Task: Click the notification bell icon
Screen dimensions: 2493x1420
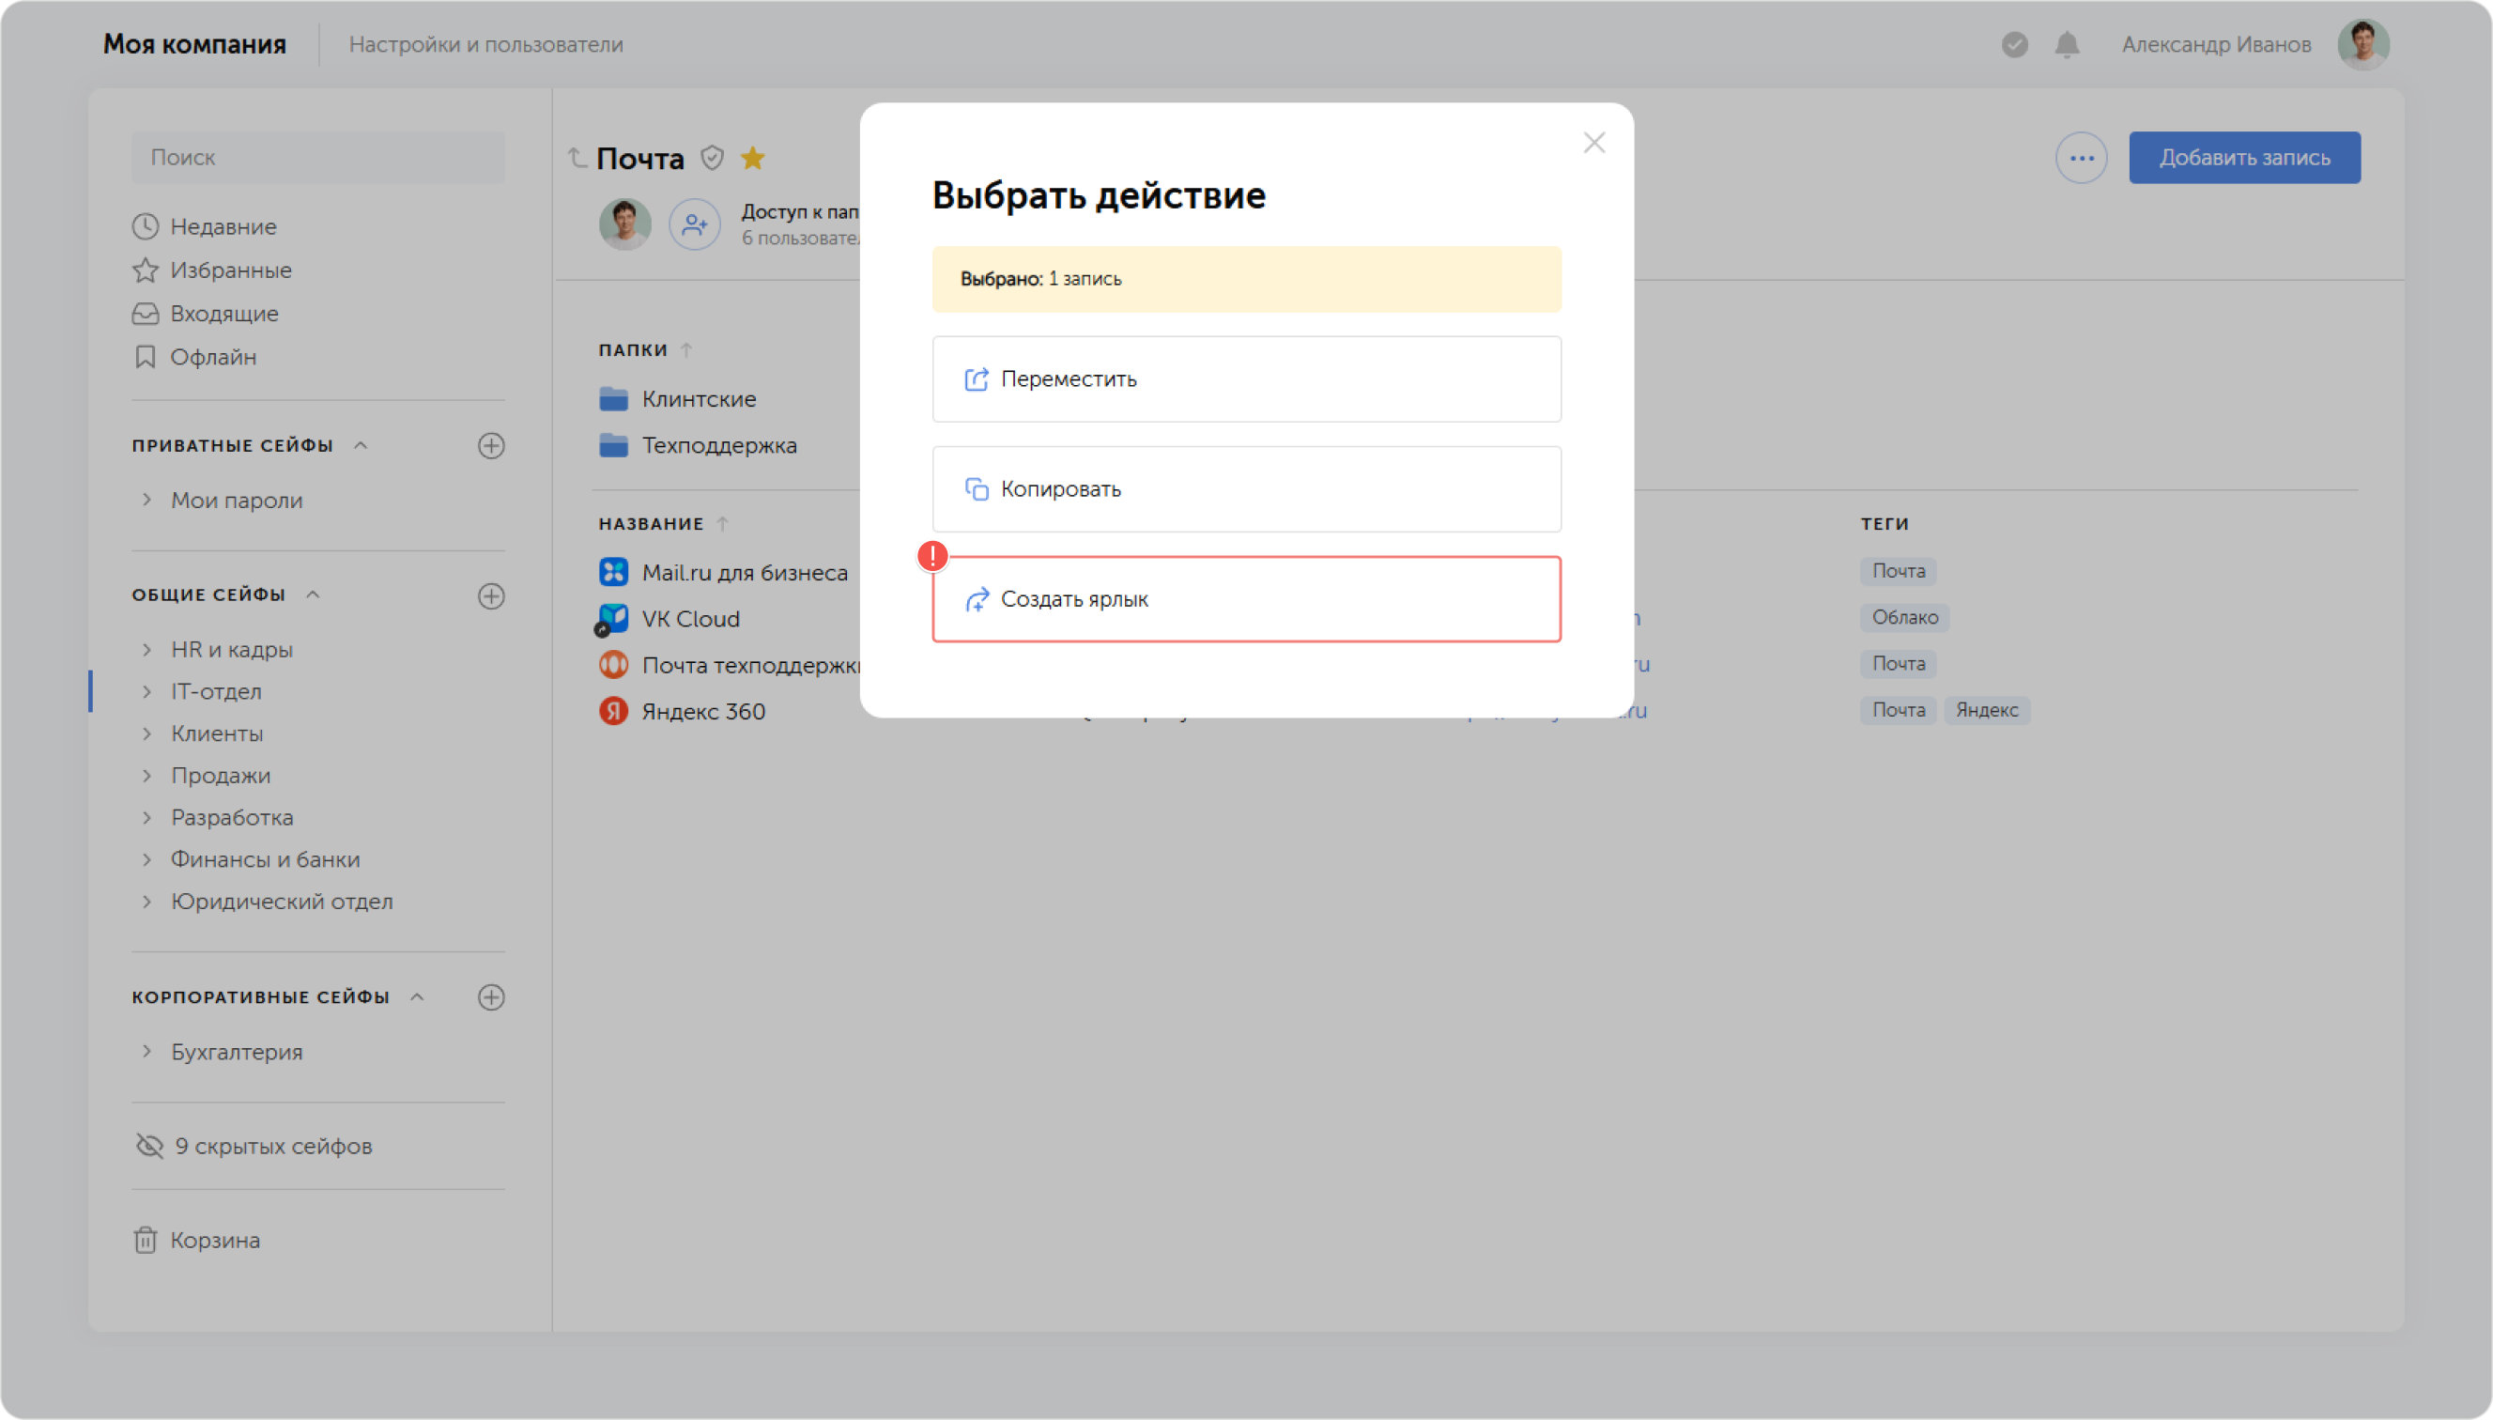Action: tap(2066, 45)
